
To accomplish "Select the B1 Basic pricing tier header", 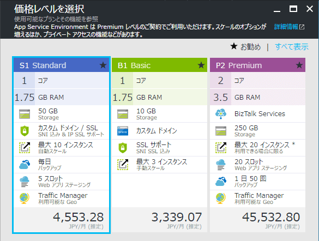I will 159,65.
